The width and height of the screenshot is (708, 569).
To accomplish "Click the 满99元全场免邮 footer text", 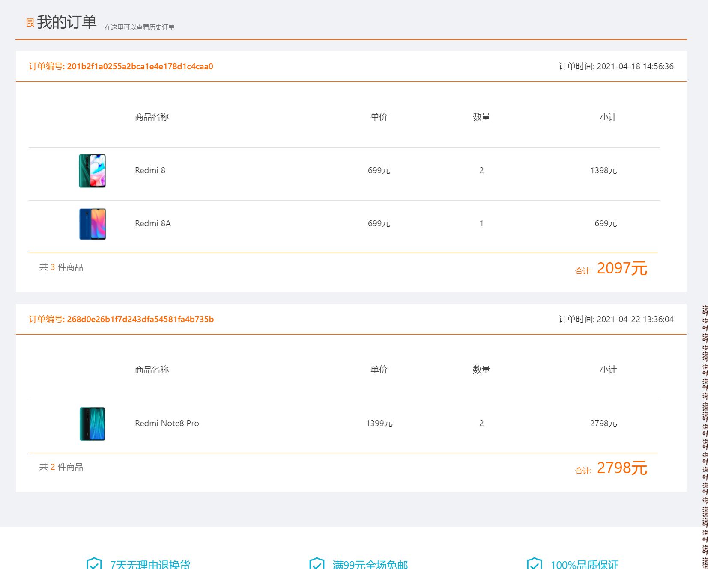I will [x=370, y=564].
